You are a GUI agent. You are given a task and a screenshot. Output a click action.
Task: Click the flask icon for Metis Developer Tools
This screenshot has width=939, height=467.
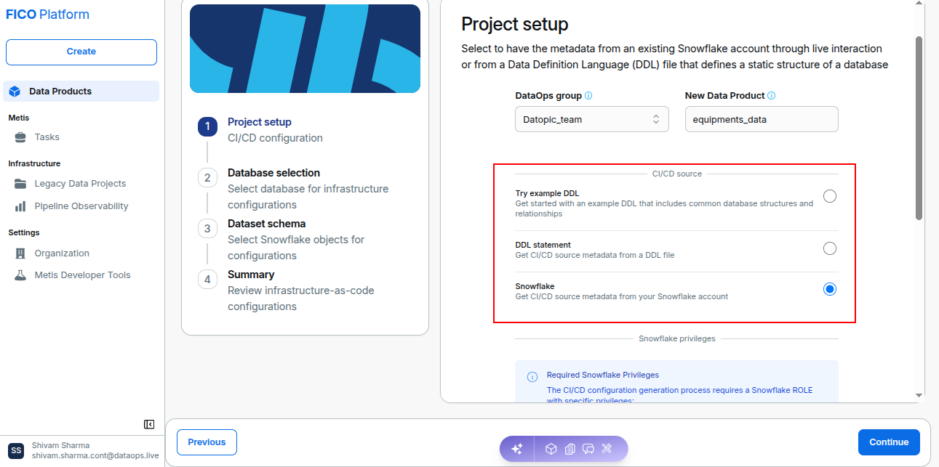pyautogui.click(x=20, y=275)
